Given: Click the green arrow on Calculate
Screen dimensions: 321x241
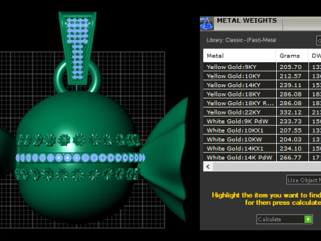Looking at the screenshot, I should (x=308, y=219).
